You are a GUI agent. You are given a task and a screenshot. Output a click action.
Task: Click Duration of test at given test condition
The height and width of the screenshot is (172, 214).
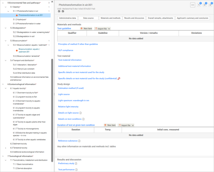tap(76, 125)
